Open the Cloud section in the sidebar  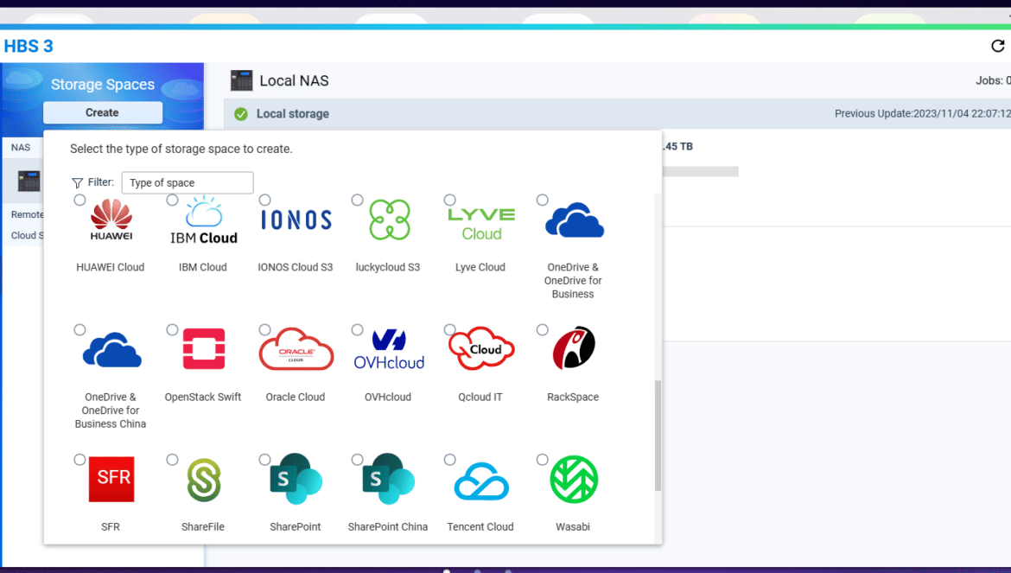coord(27,236)
